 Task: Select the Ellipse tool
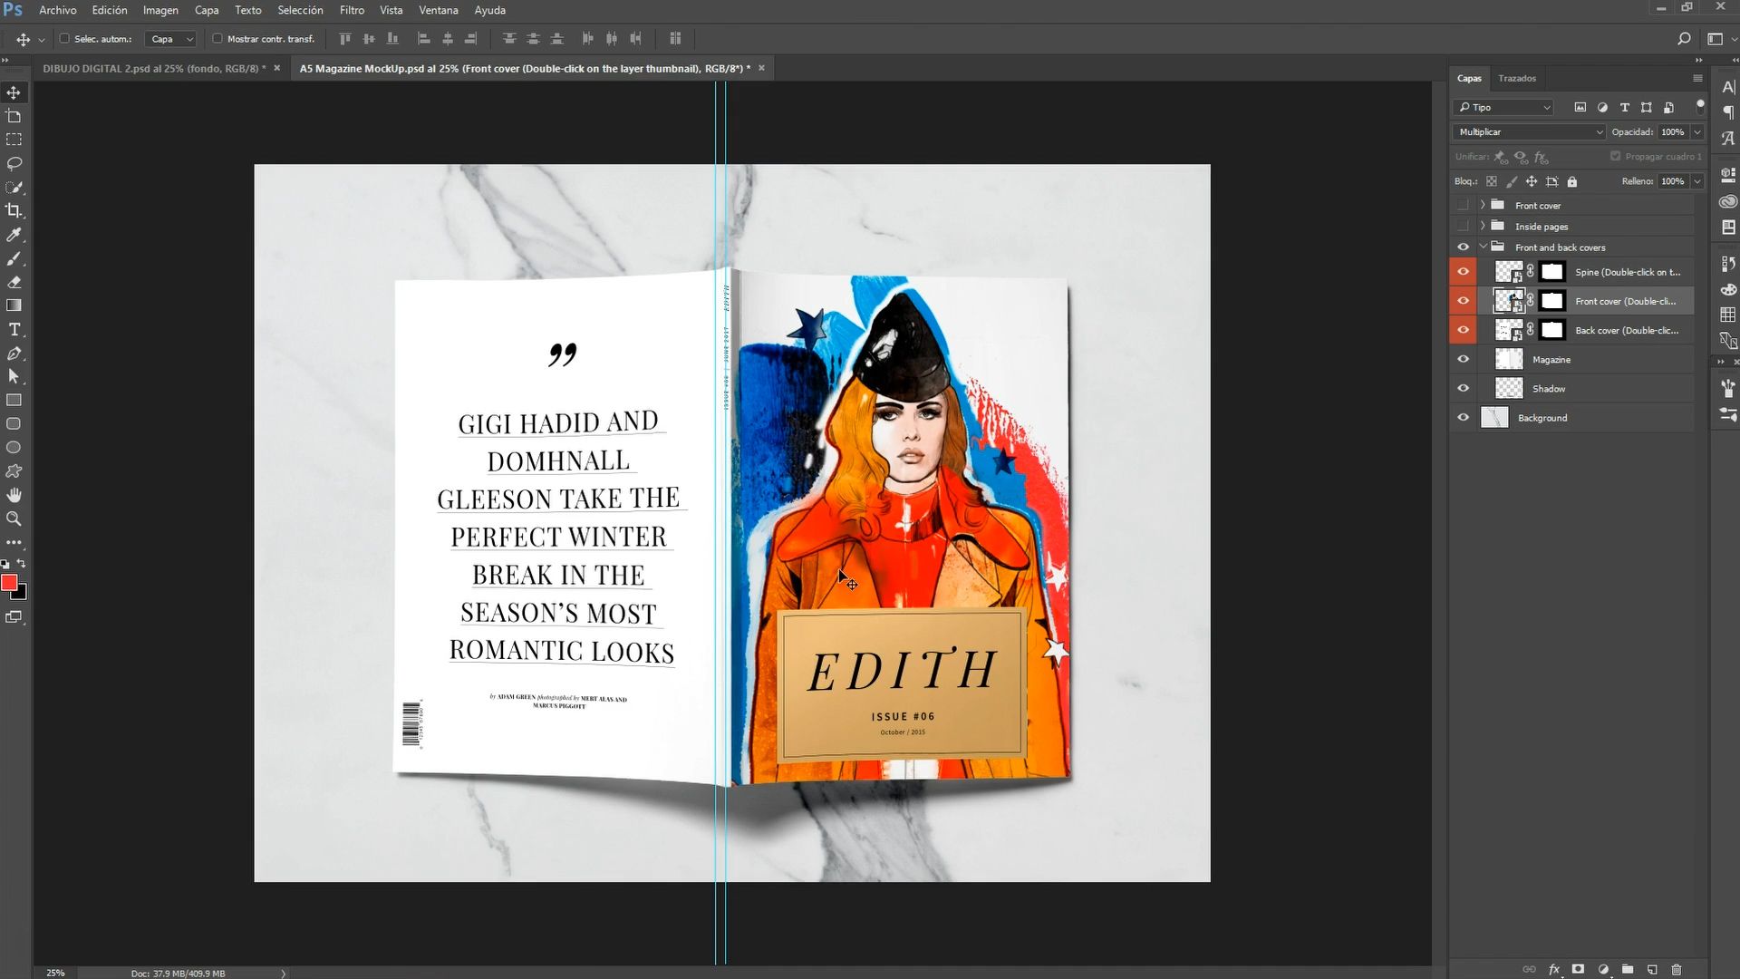14,447
